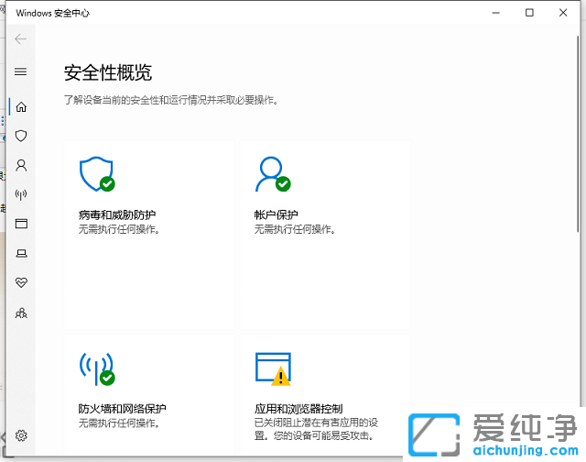Click the back arrow button
The image size is (586, 462).
[21, 39]
